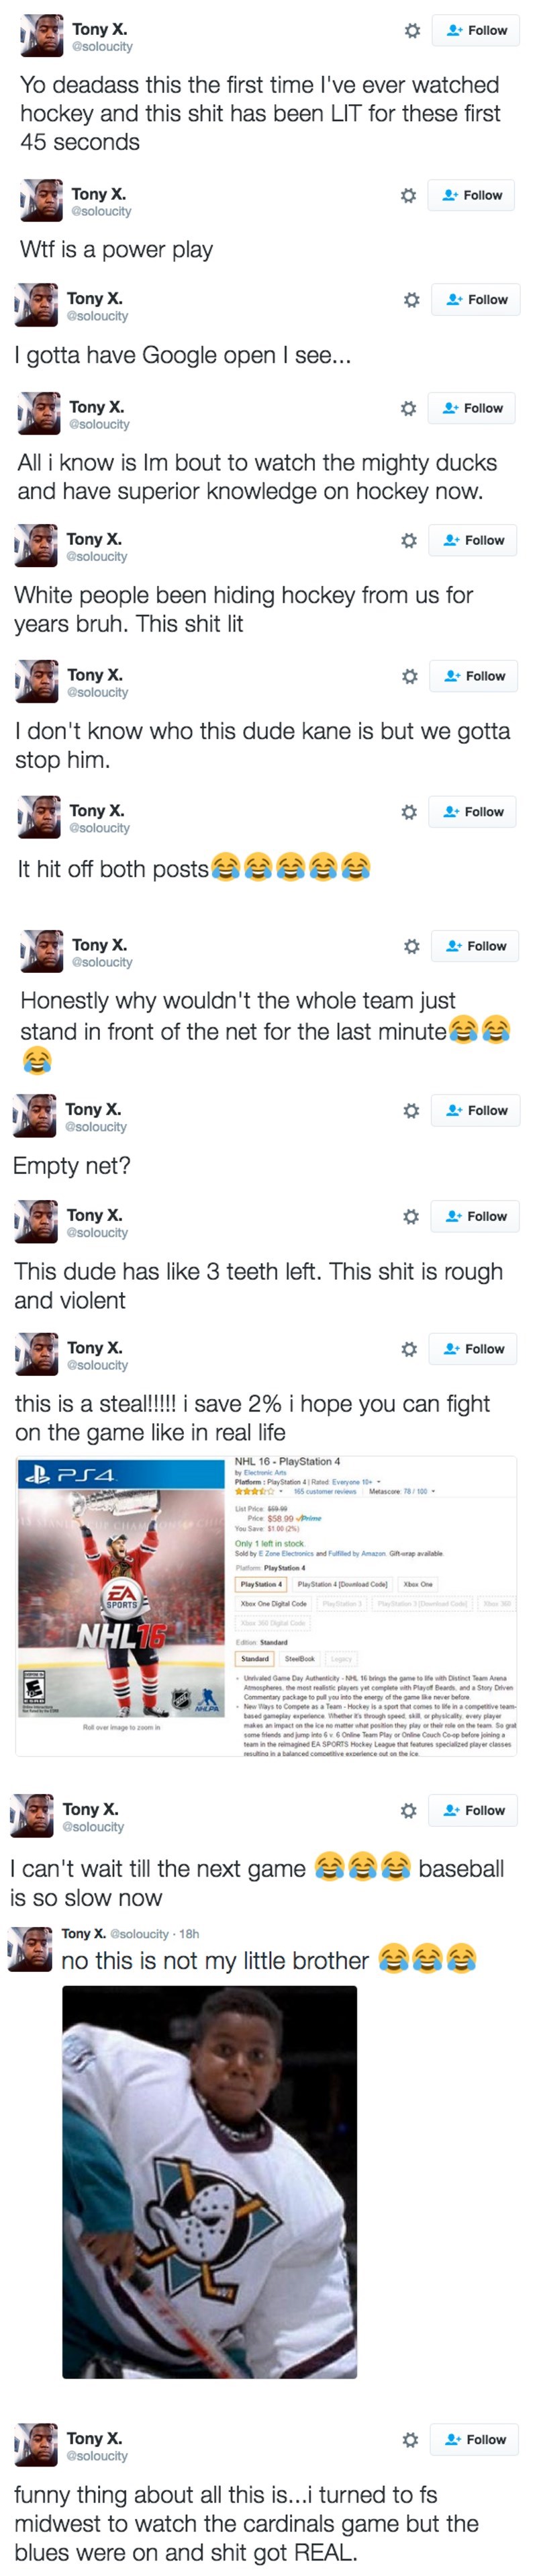The width and height of the screenshot is (537, 2576).
Task: Open the @soloucity handle on 'dude kane' tweet
Action: tap(98, 692)
